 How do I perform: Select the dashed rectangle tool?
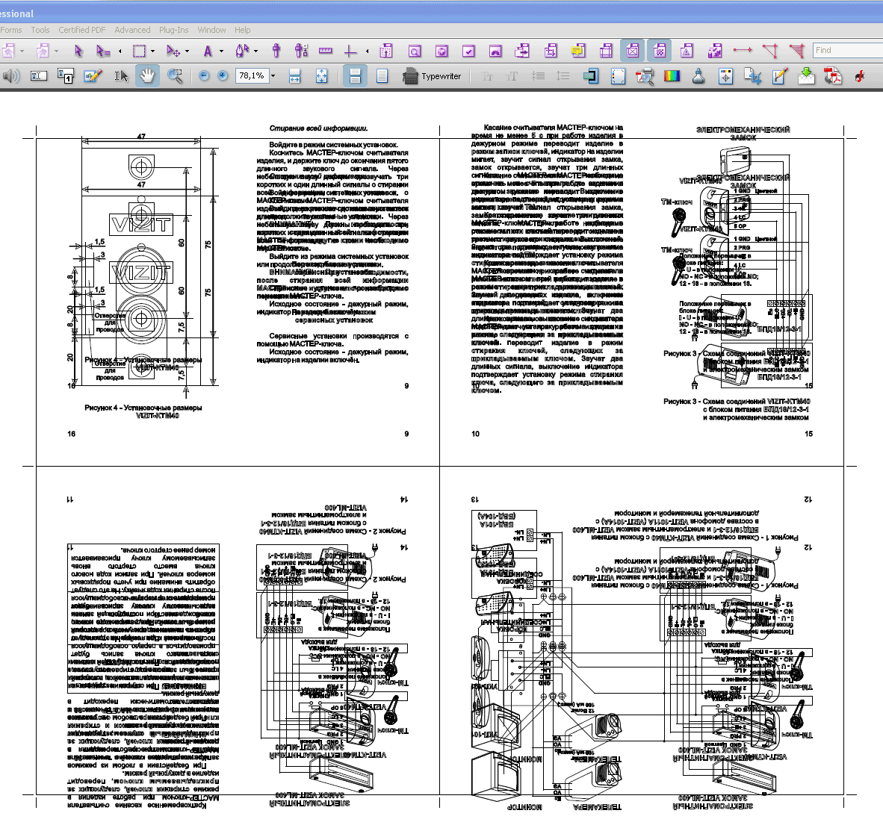click(139, 52)
